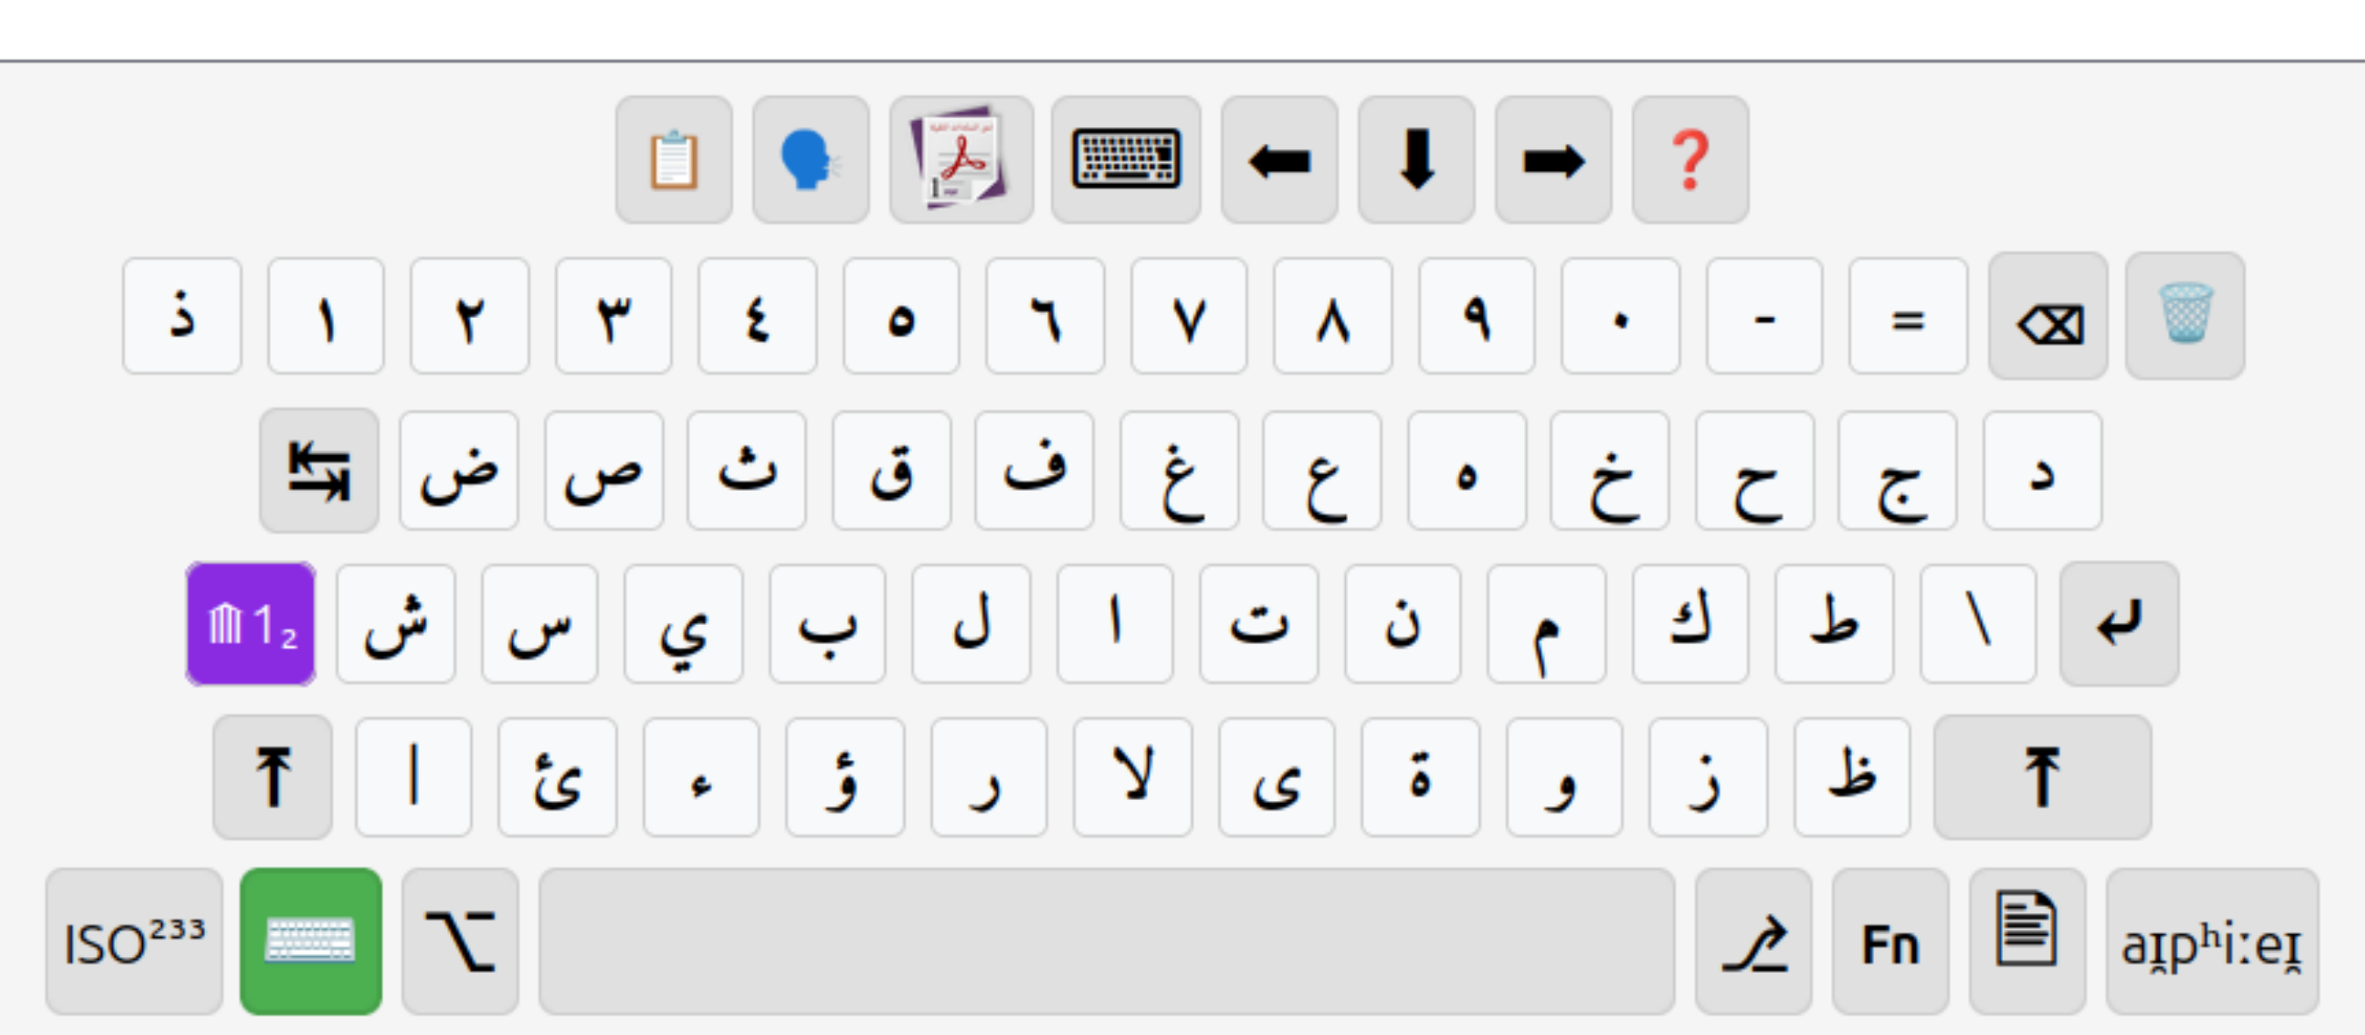This screenshot has height=1035, width=2365.
Task: Toggle the left shift key
Action: point(273,777)
